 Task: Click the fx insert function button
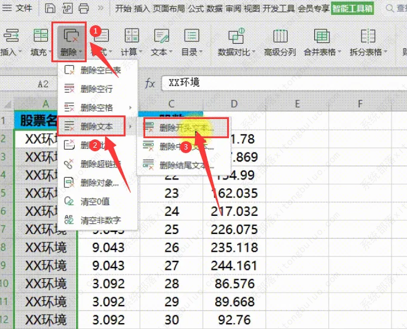(x=150, y=84)
